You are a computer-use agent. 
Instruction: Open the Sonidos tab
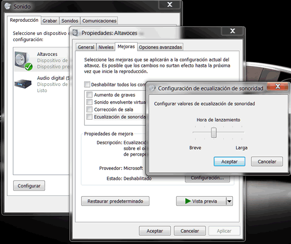point(69,21)
